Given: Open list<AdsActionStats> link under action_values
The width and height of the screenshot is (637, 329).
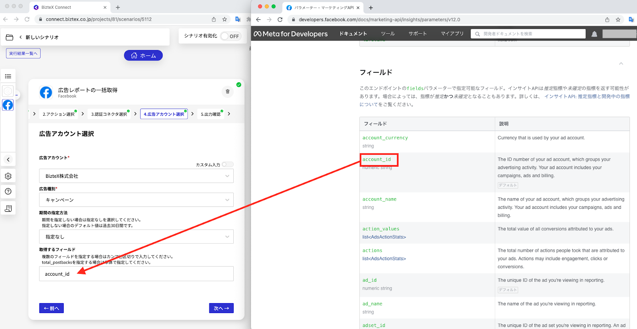Looking at the screenshot, I should (x=384, y=237).
